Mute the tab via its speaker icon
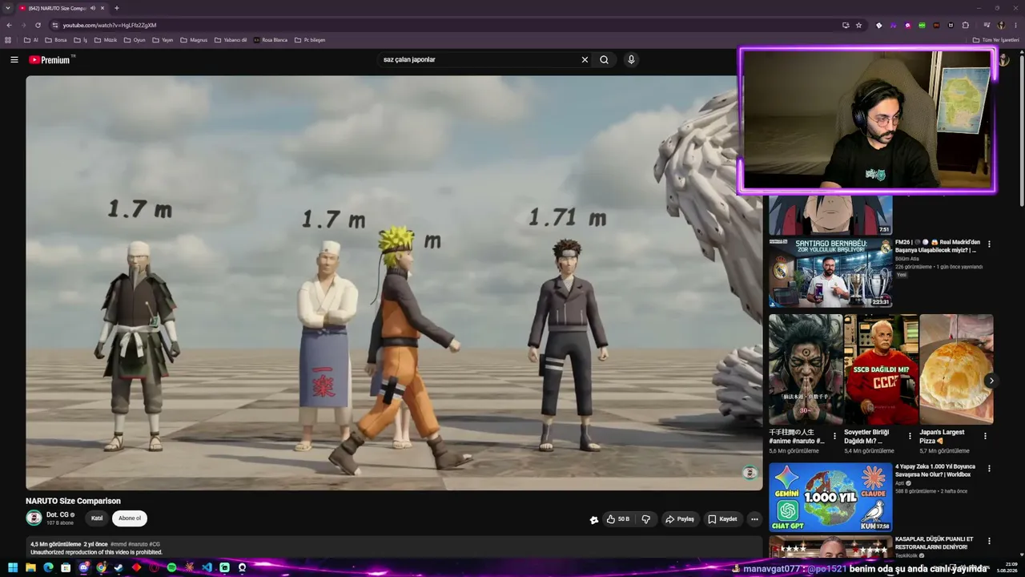1025x577 pixels. 93,8
